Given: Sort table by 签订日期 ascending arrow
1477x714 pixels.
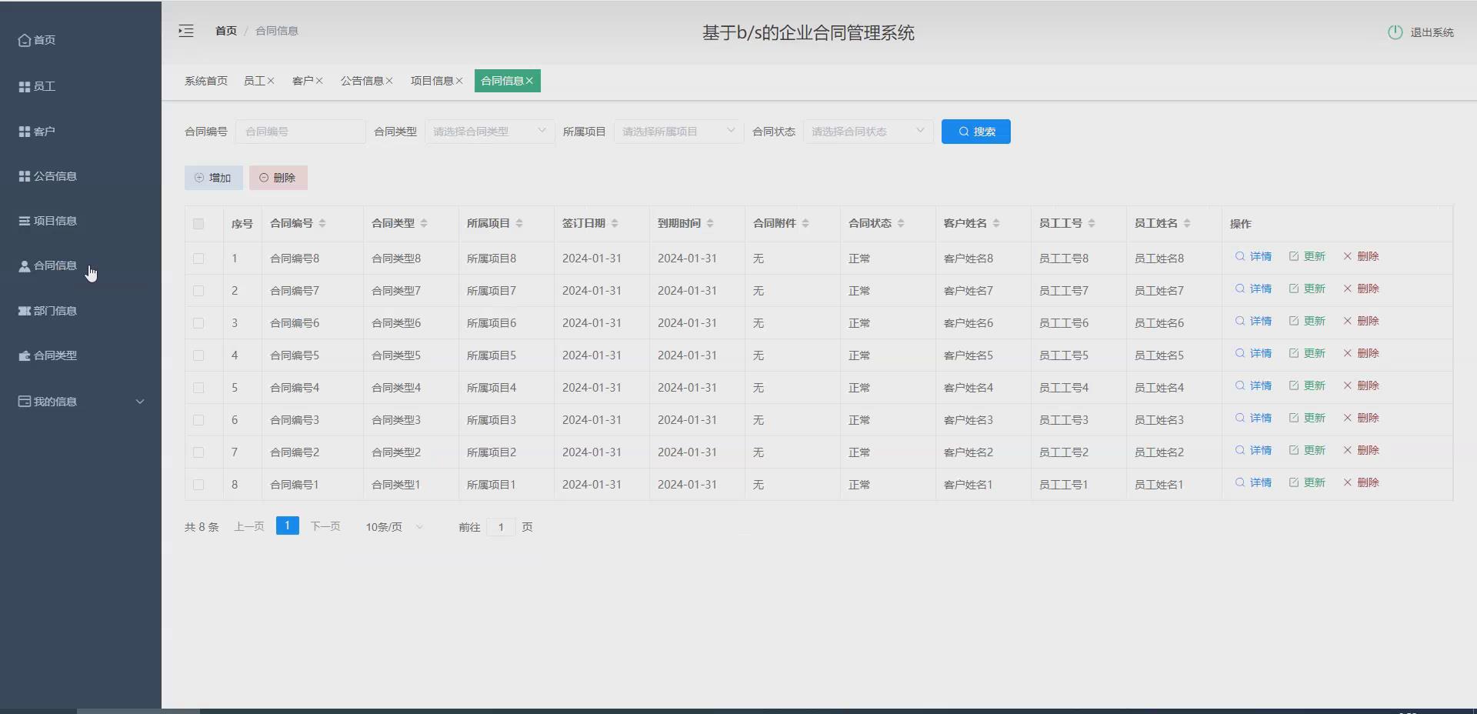Looking at the screenshot, I should [x=615, y=220].
